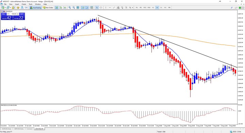Select the Vertical Line drawing tool
245x133 pixels.
106,8
